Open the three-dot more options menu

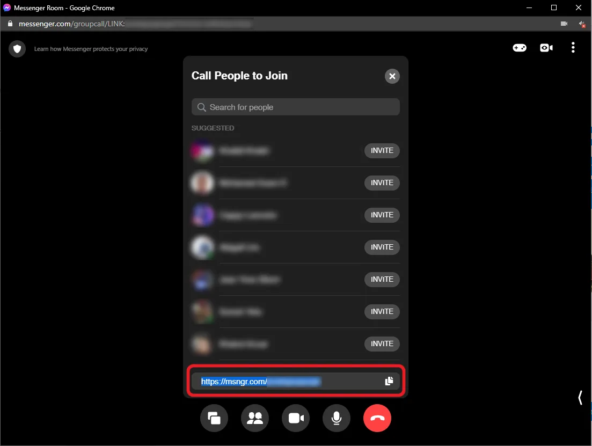point(573,48)
